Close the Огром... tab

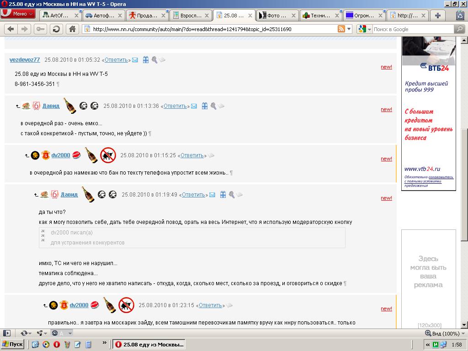(x=380, y=16)
